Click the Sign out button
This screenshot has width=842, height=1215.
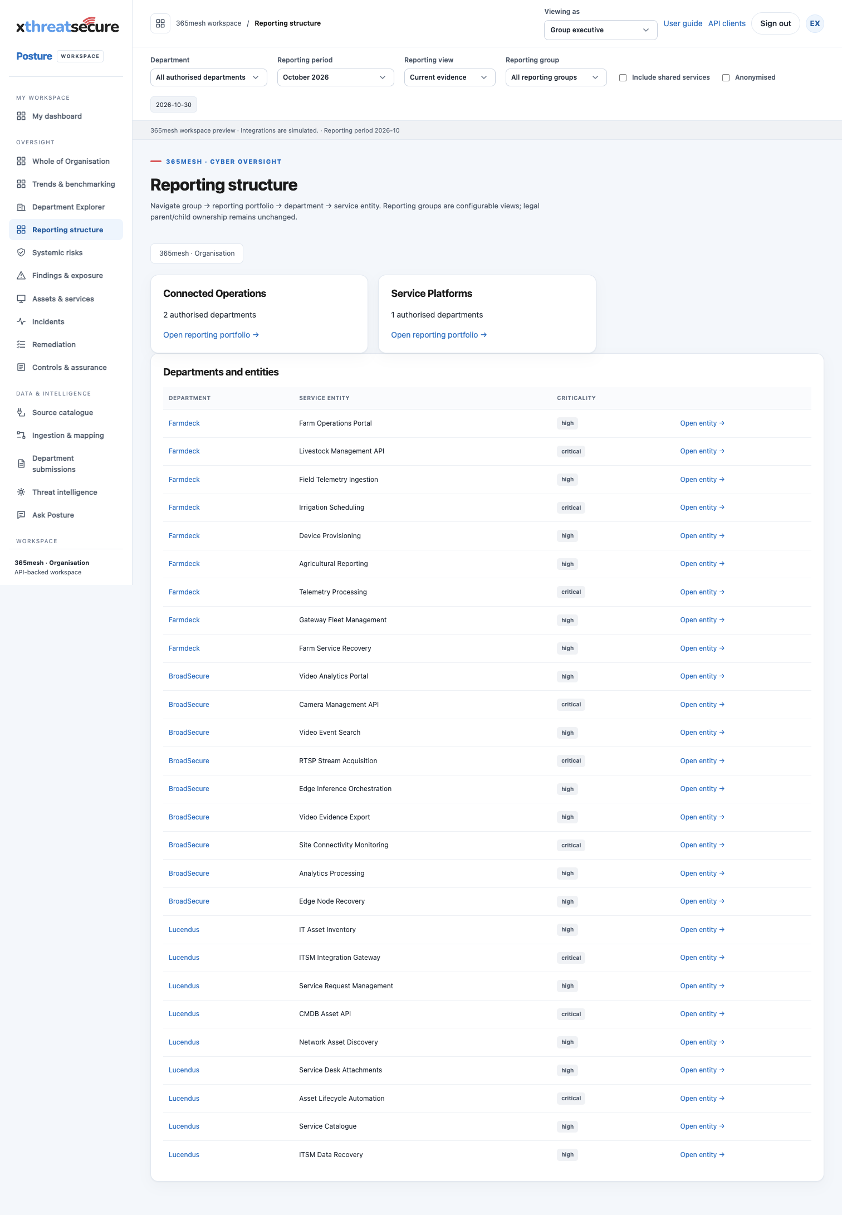tap(776, 23)
